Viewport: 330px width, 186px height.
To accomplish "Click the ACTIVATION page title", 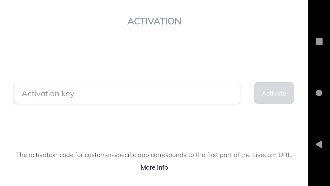I will 154,21.
